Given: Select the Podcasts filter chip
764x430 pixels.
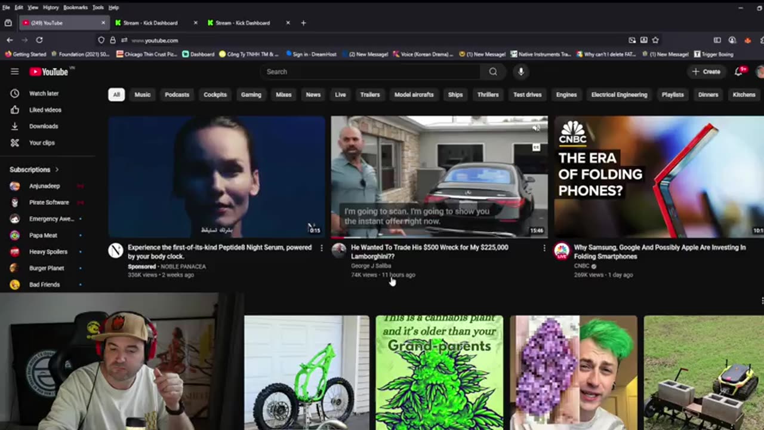Looking at the screenshot, I should pos(177,94).
